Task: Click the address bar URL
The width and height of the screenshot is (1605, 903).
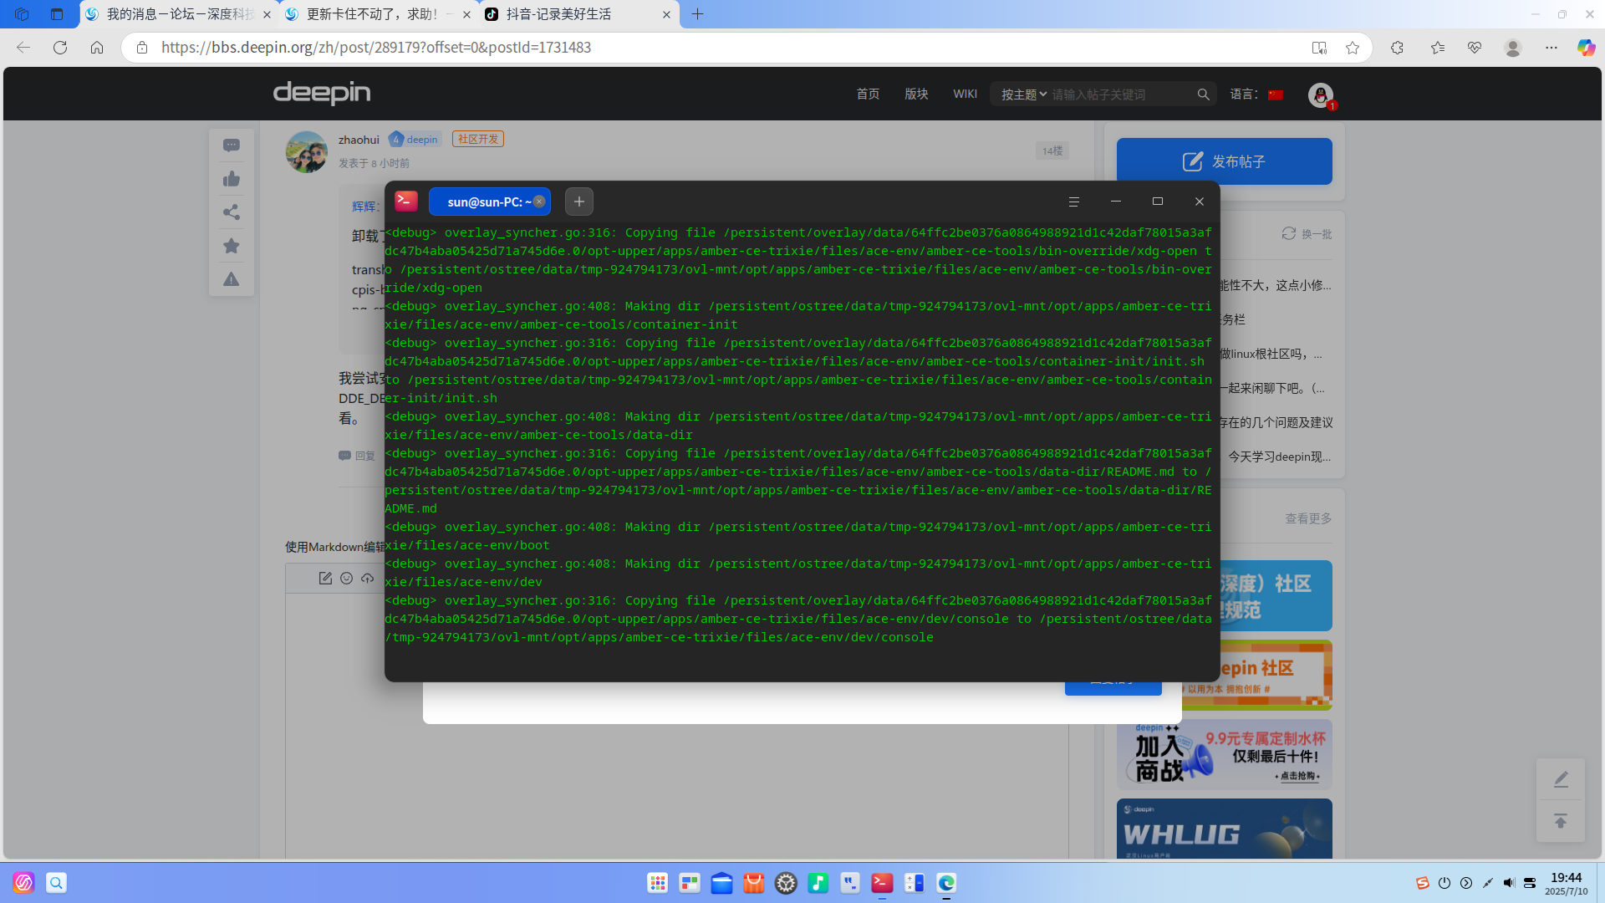Action: coord(376,48)
